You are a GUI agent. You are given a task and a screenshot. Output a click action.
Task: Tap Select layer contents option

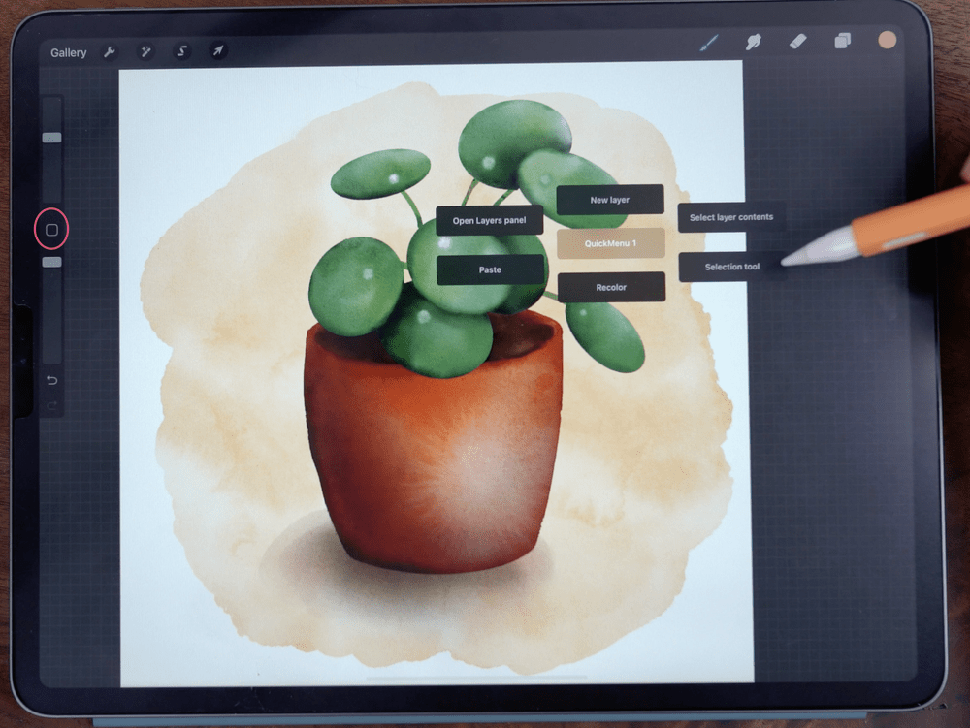pyautogui.click(x=731, y=217)
